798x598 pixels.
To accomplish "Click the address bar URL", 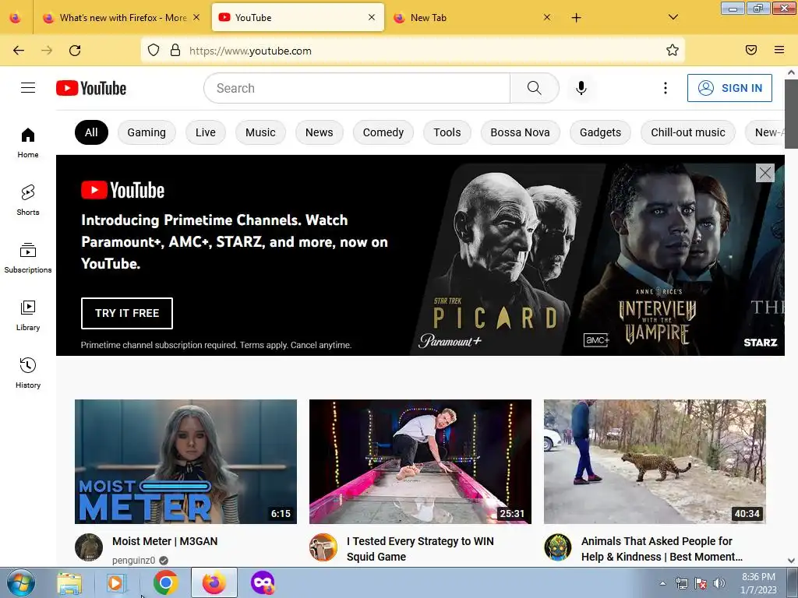I will coord(250,51).
